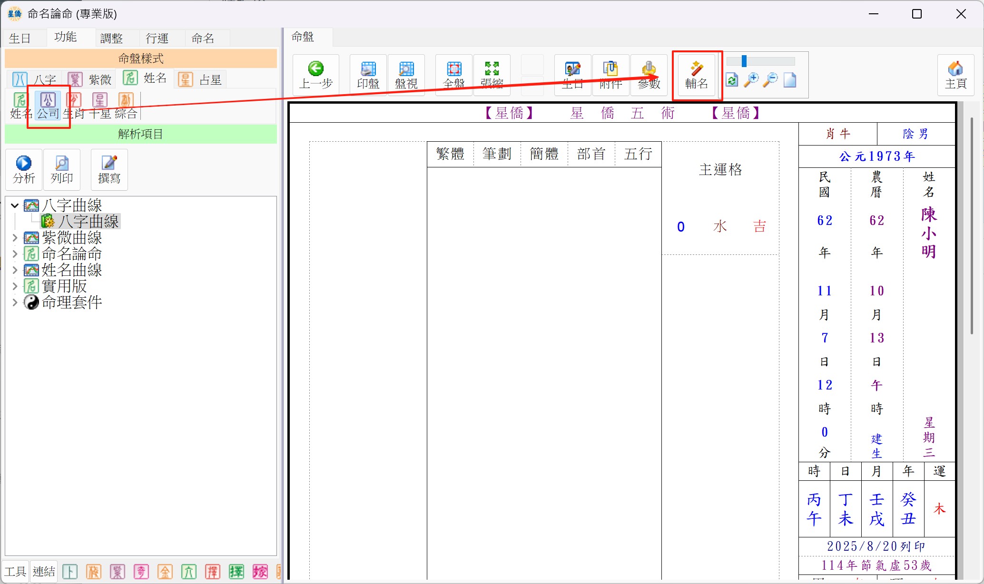Viewport: 984px width, 584px height.
Task: Expand the 命理套件 tree node
Action: pos(15,302)
